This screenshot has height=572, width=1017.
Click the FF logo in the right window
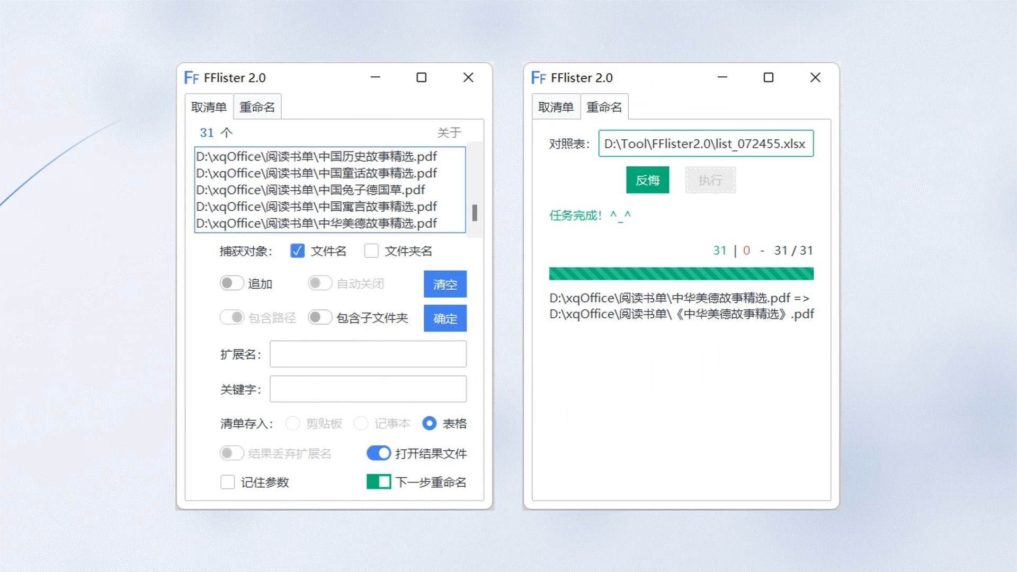pyautogui.click(x=538, y=78)
